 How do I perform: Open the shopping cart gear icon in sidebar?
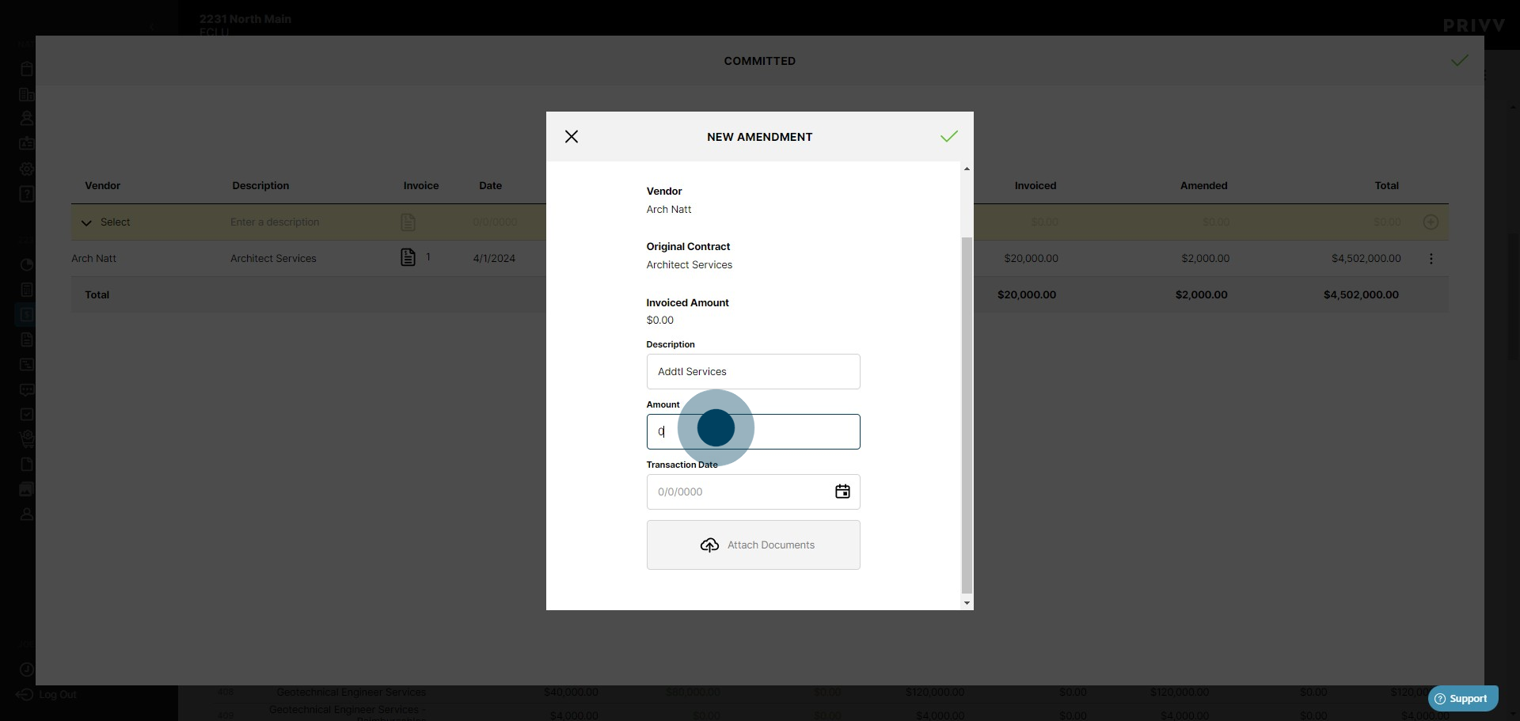(26, 438)
